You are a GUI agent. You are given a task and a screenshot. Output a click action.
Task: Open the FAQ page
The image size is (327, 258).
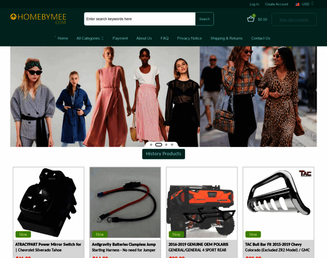[164, 38]
